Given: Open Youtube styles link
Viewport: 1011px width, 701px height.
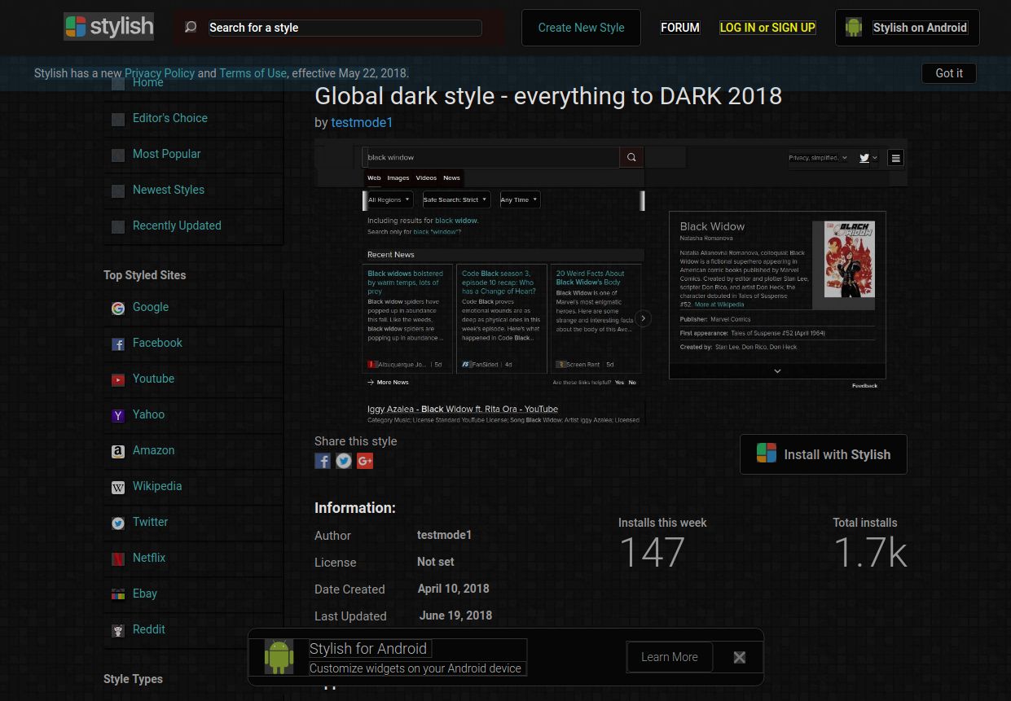Looking at the screenshot, I should tap(153, 379).
